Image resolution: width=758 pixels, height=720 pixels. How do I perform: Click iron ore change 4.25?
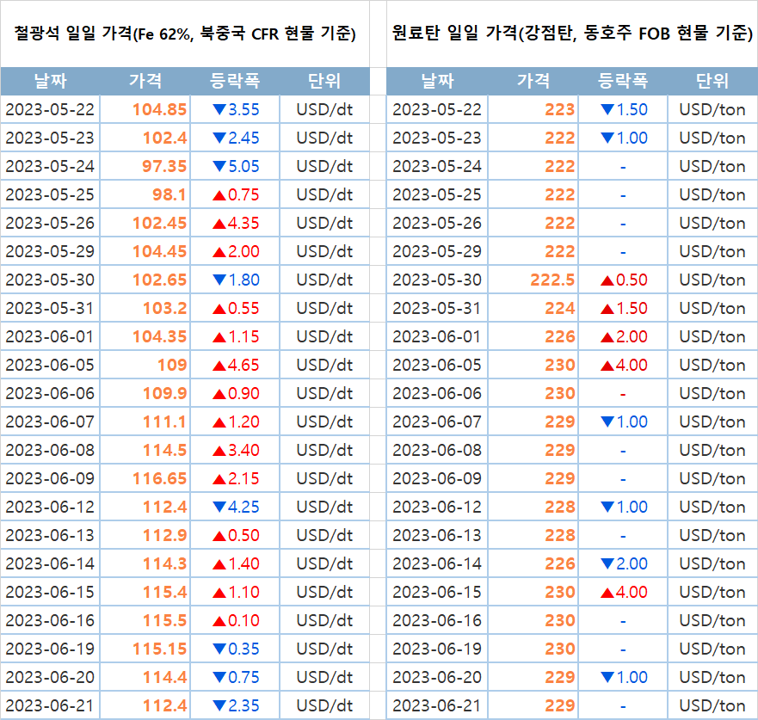click(236, 507)
